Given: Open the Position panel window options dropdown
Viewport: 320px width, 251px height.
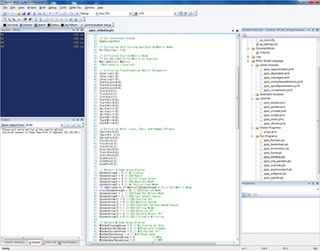Looking at the screenshot, I should (73, 30).
